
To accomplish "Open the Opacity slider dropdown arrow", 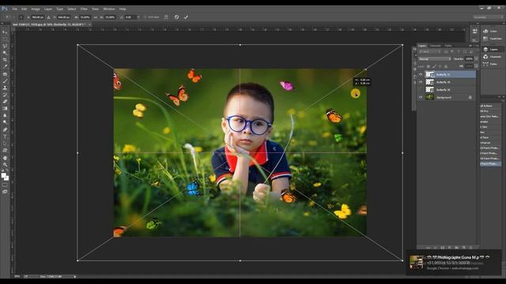I will [x=476, y=59].
